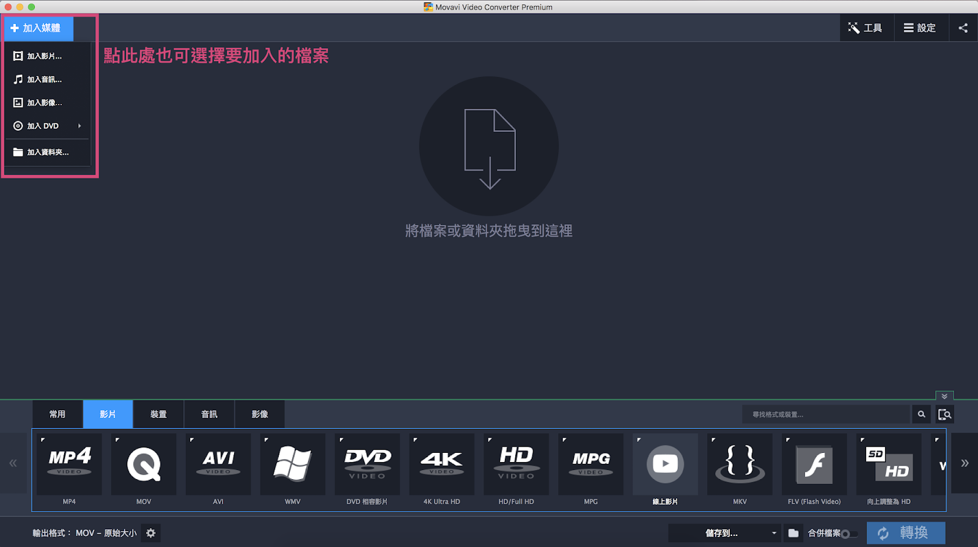Click the share icon at top right
The height and width of the screenshot is (547, 978).
(963, 28)
